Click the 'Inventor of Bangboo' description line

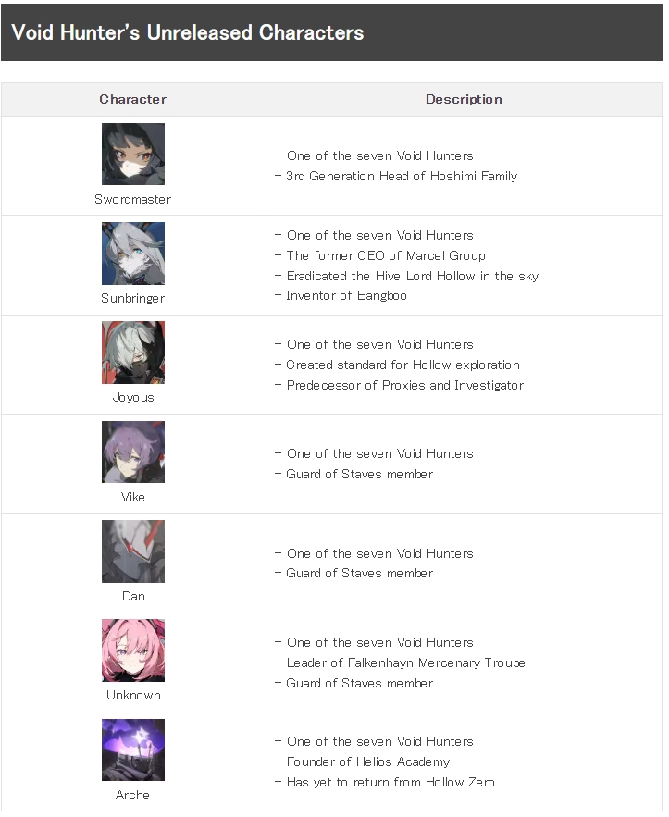pos(346,295)
